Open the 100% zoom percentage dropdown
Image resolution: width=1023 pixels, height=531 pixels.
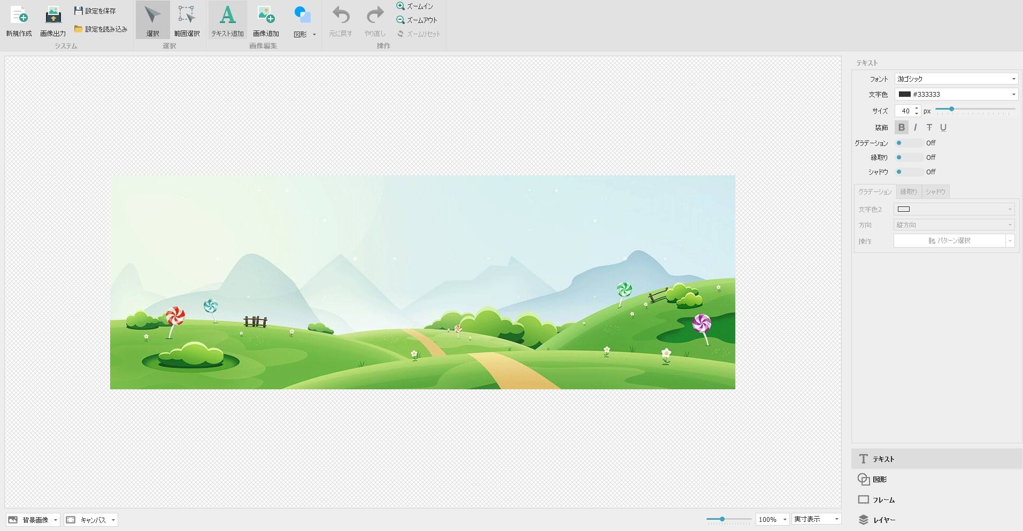click(x=772, y=519)
